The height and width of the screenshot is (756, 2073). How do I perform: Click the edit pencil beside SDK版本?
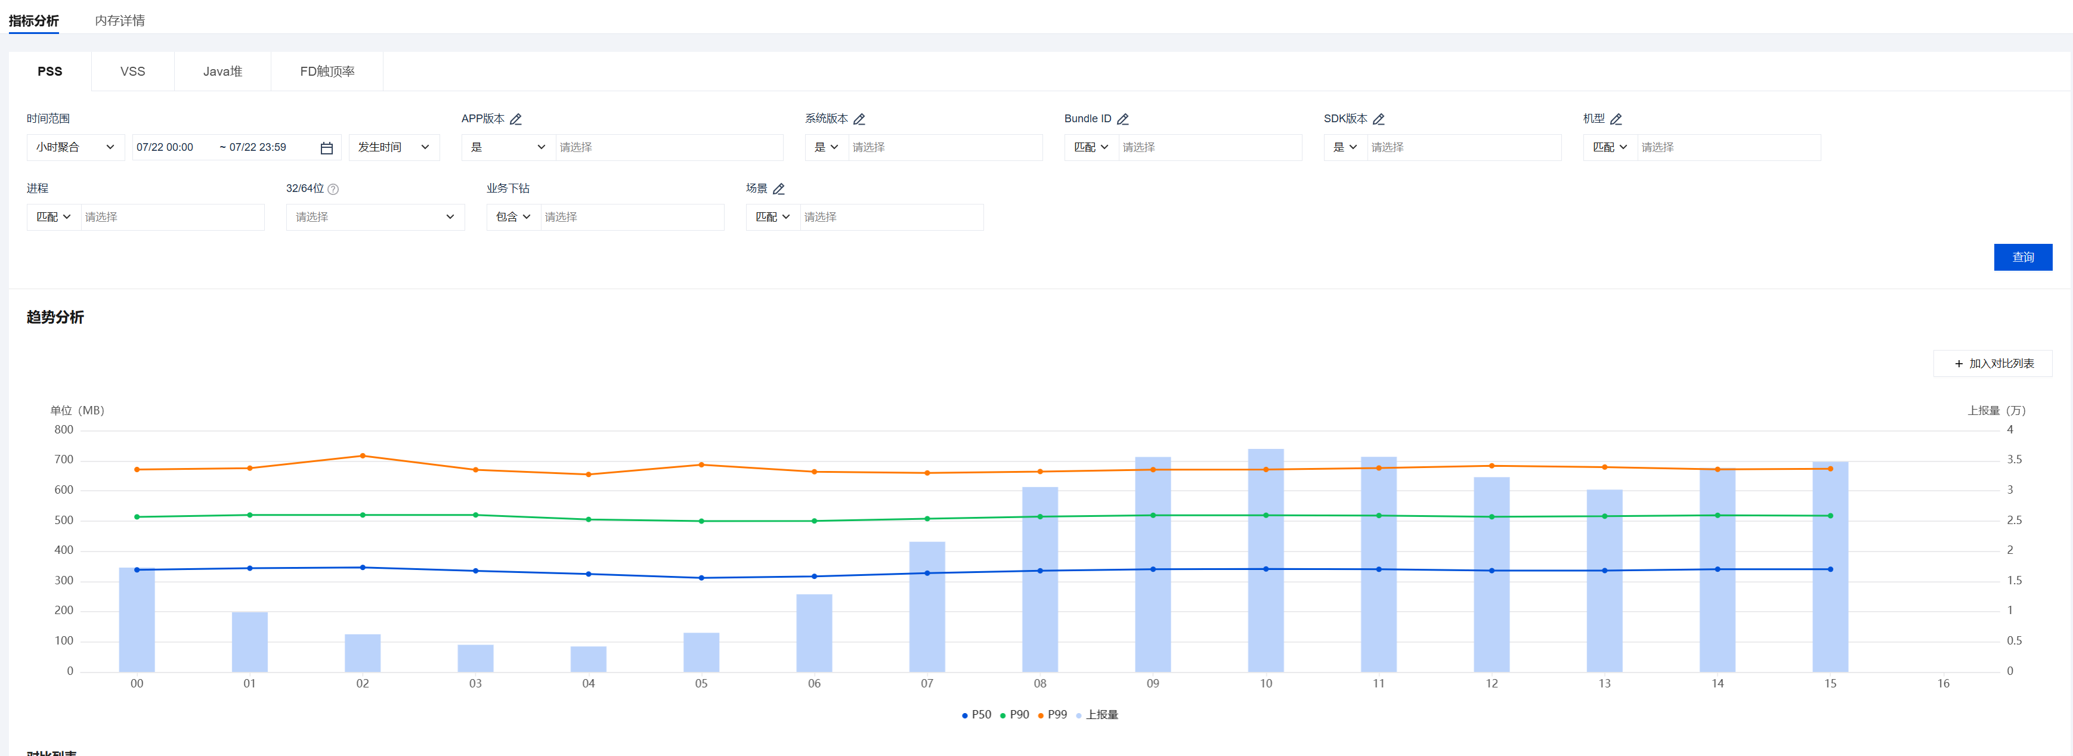pyautogui.click(x=1378, y=119)
